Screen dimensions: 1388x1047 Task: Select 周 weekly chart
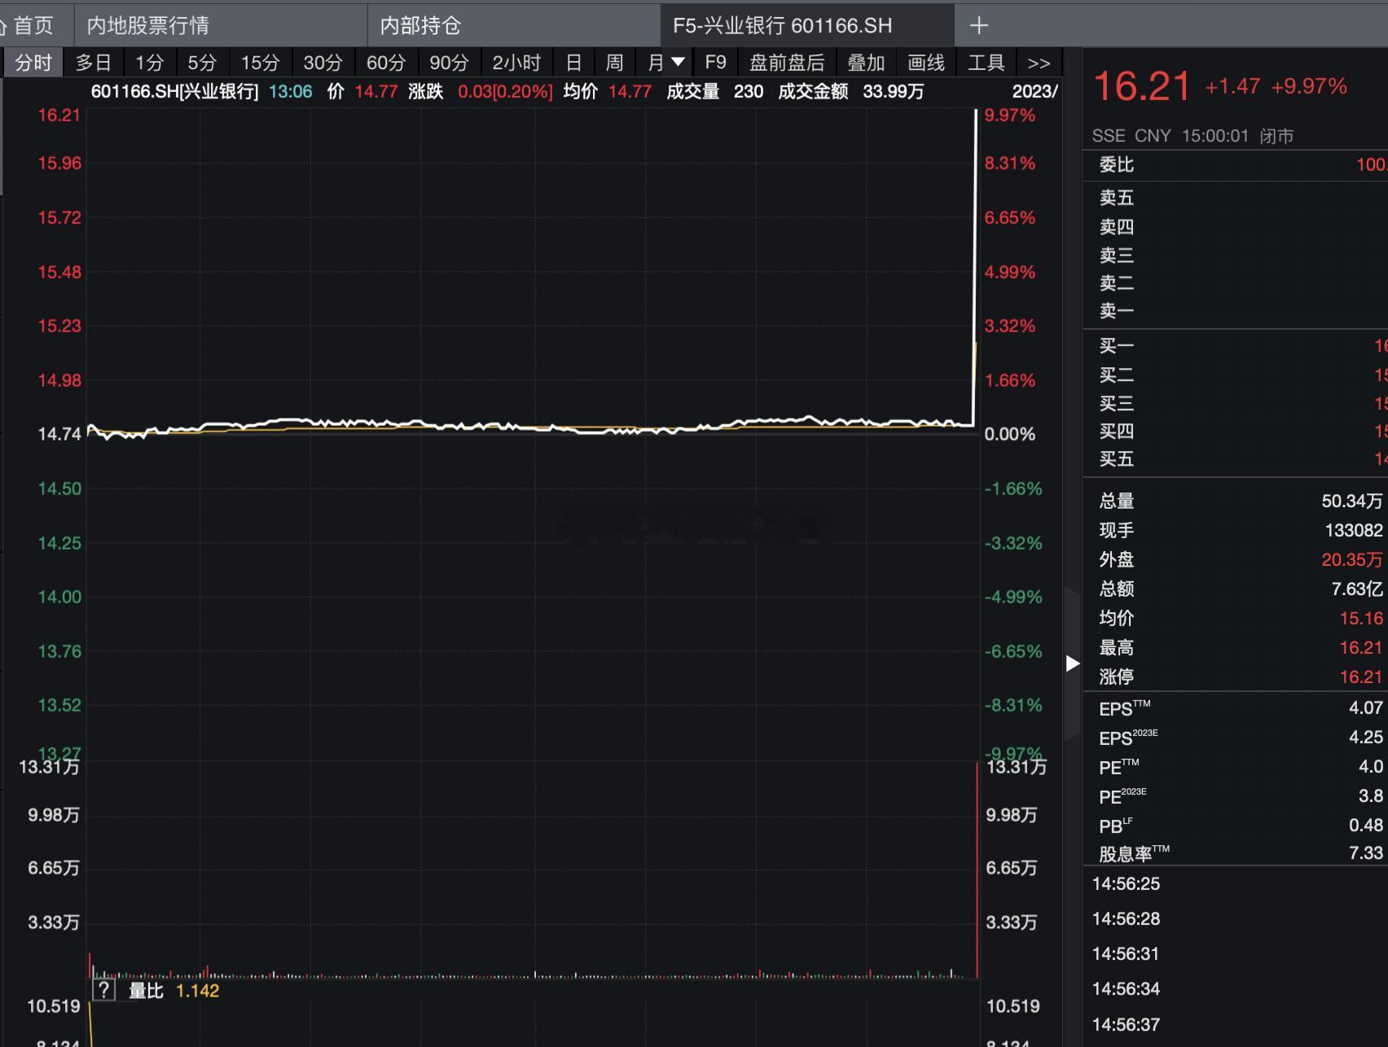tap(614, 63)
